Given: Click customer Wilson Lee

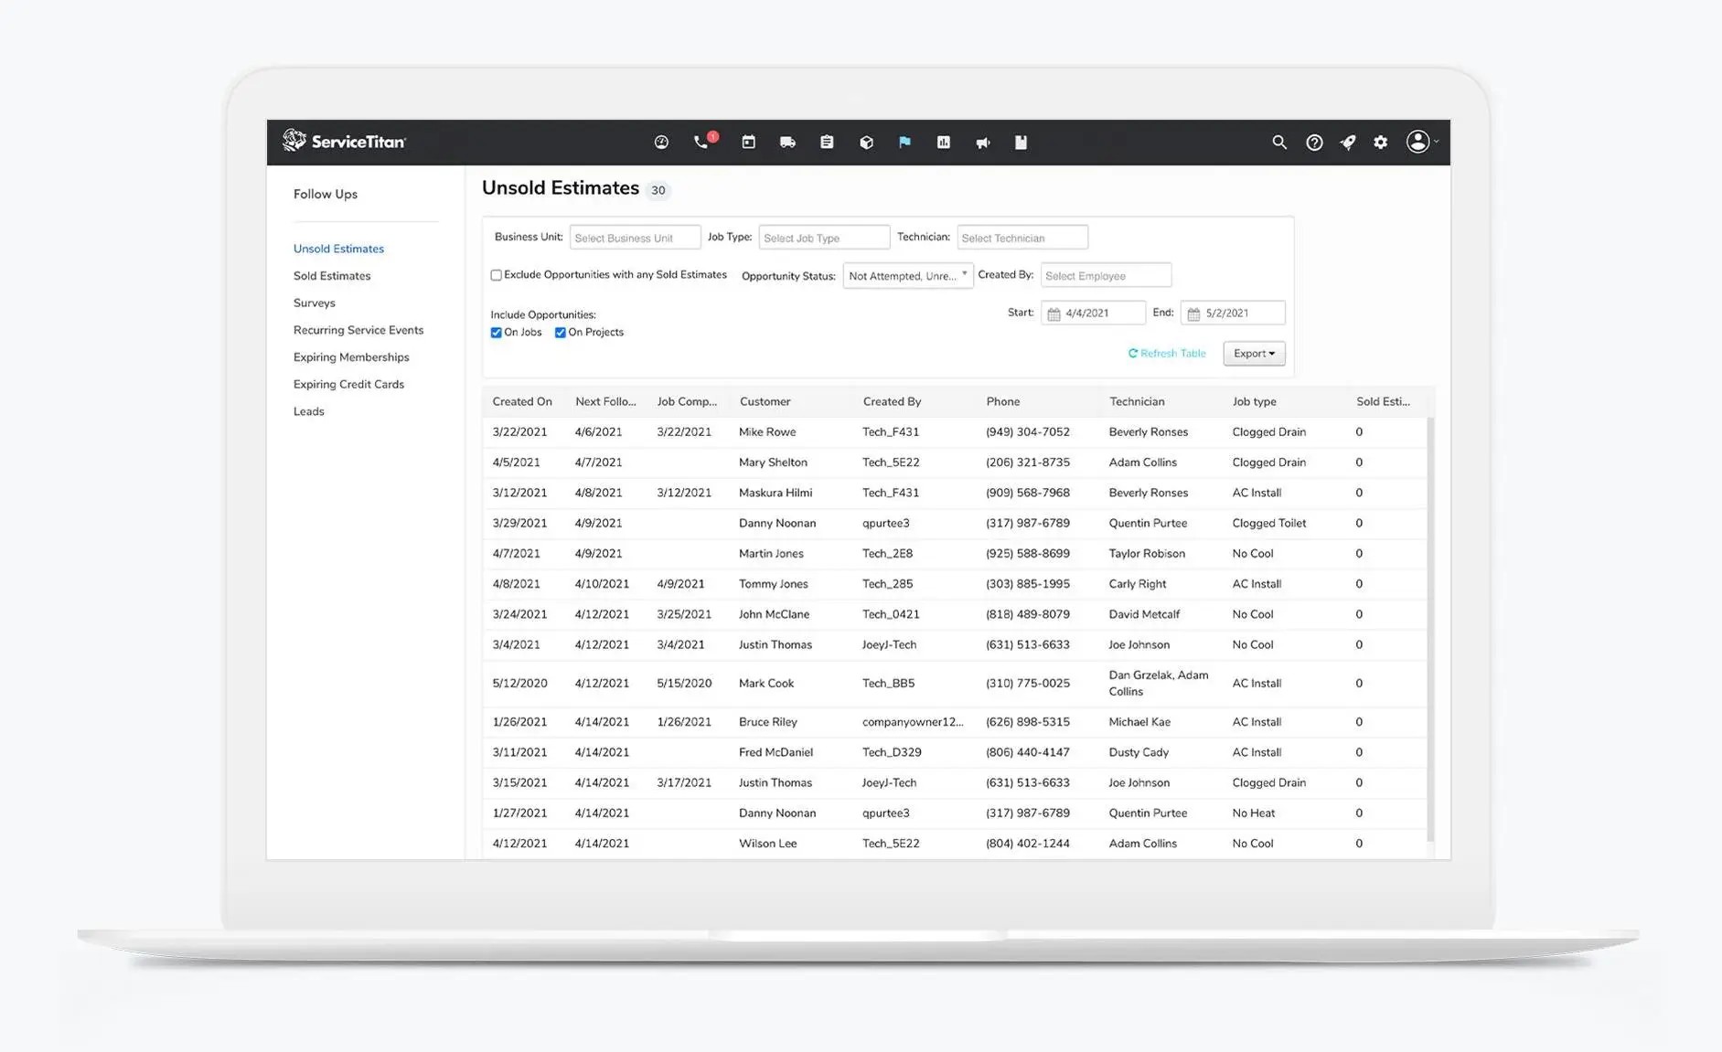Looking at the screenshot, I should (768, 844).
